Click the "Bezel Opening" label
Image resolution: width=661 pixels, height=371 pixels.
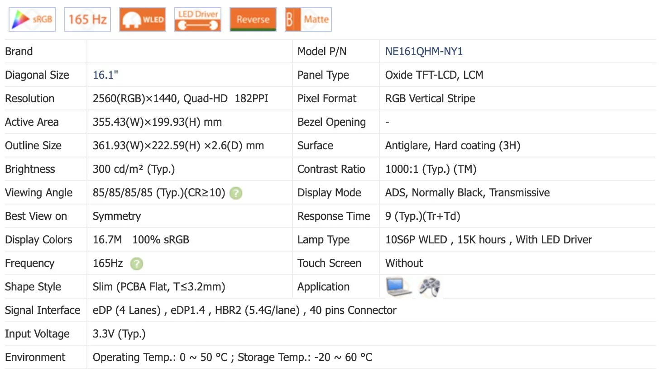tap(331, 122)
